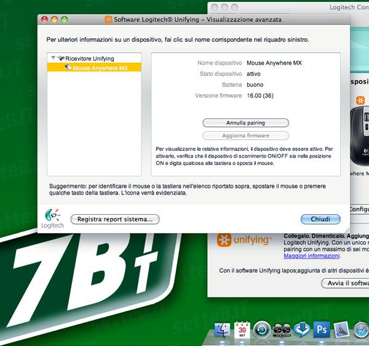Image resolution: width=369 pixels, height=346 pixels.
Task: Open Photoshop from the Dock
Action: 322,331
